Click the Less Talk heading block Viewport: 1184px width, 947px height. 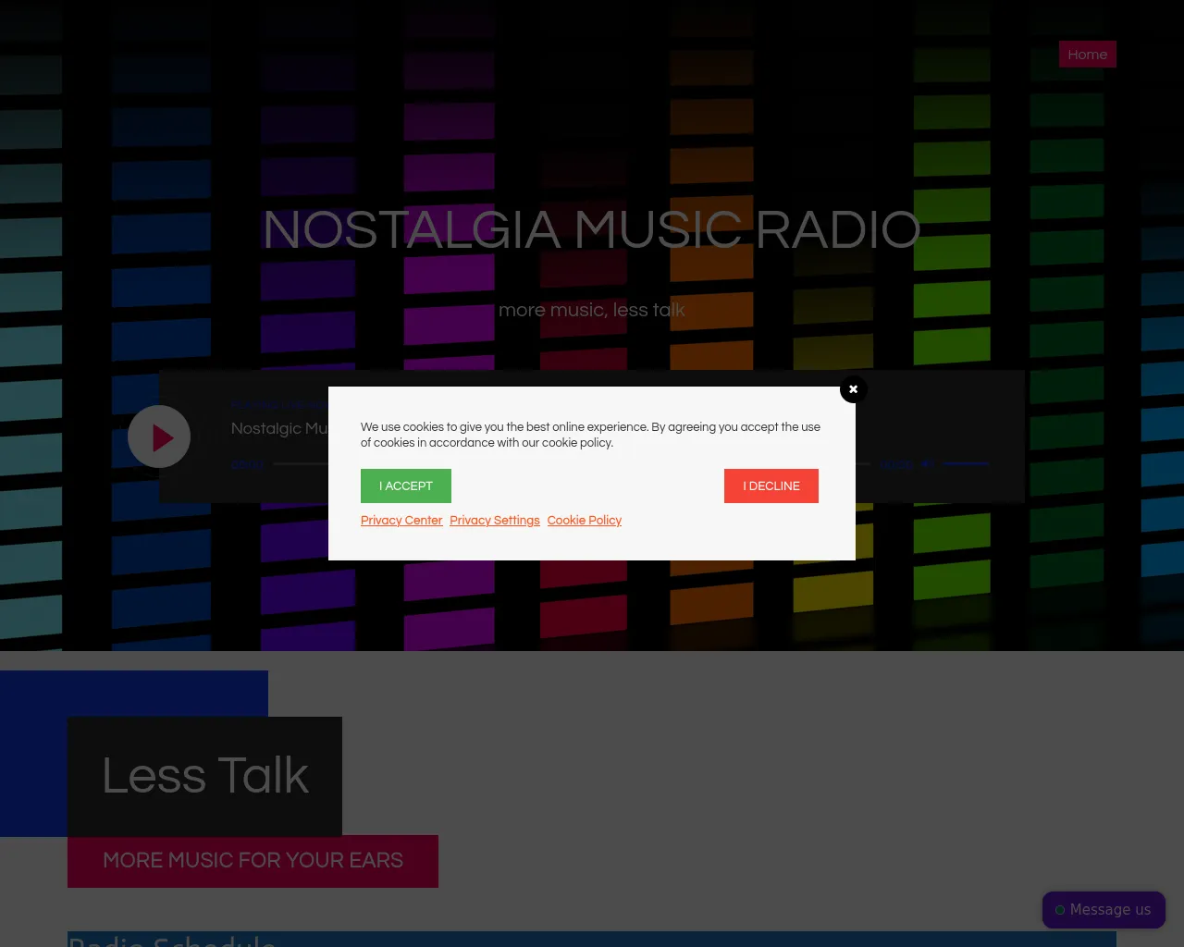click(204, 776)
